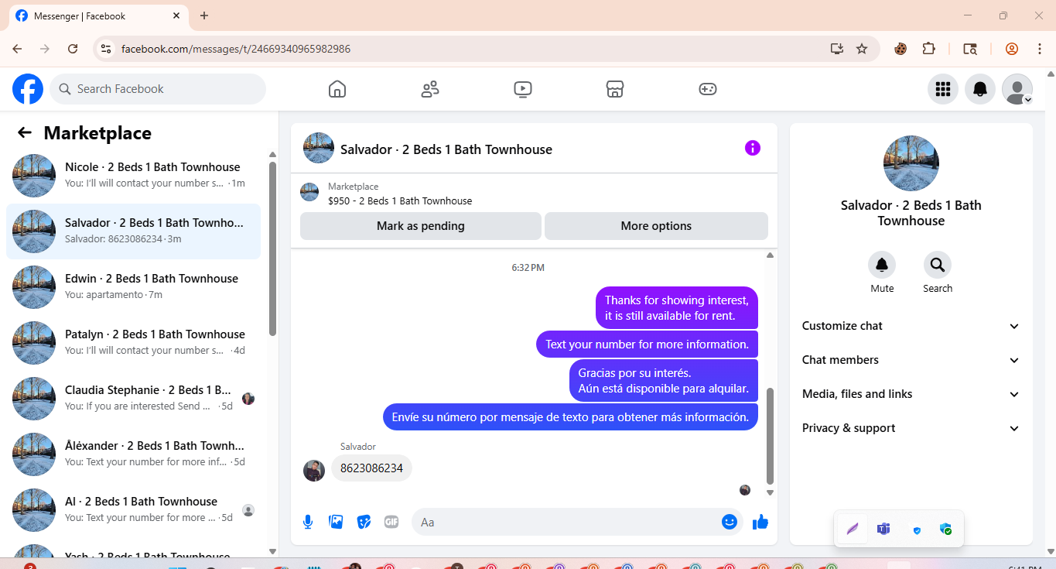1056x569 pixels.
Task: Go to the Facebook Home feed icon
Action: [x=337, y=89]
